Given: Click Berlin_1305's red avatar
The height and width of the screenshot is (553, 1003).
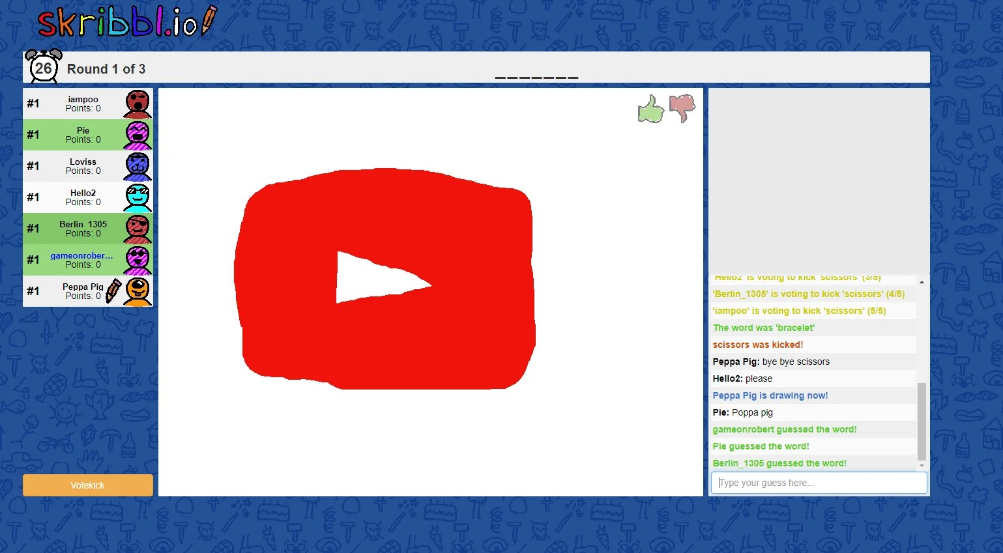Looking at the screenshot, I should 138,229.
